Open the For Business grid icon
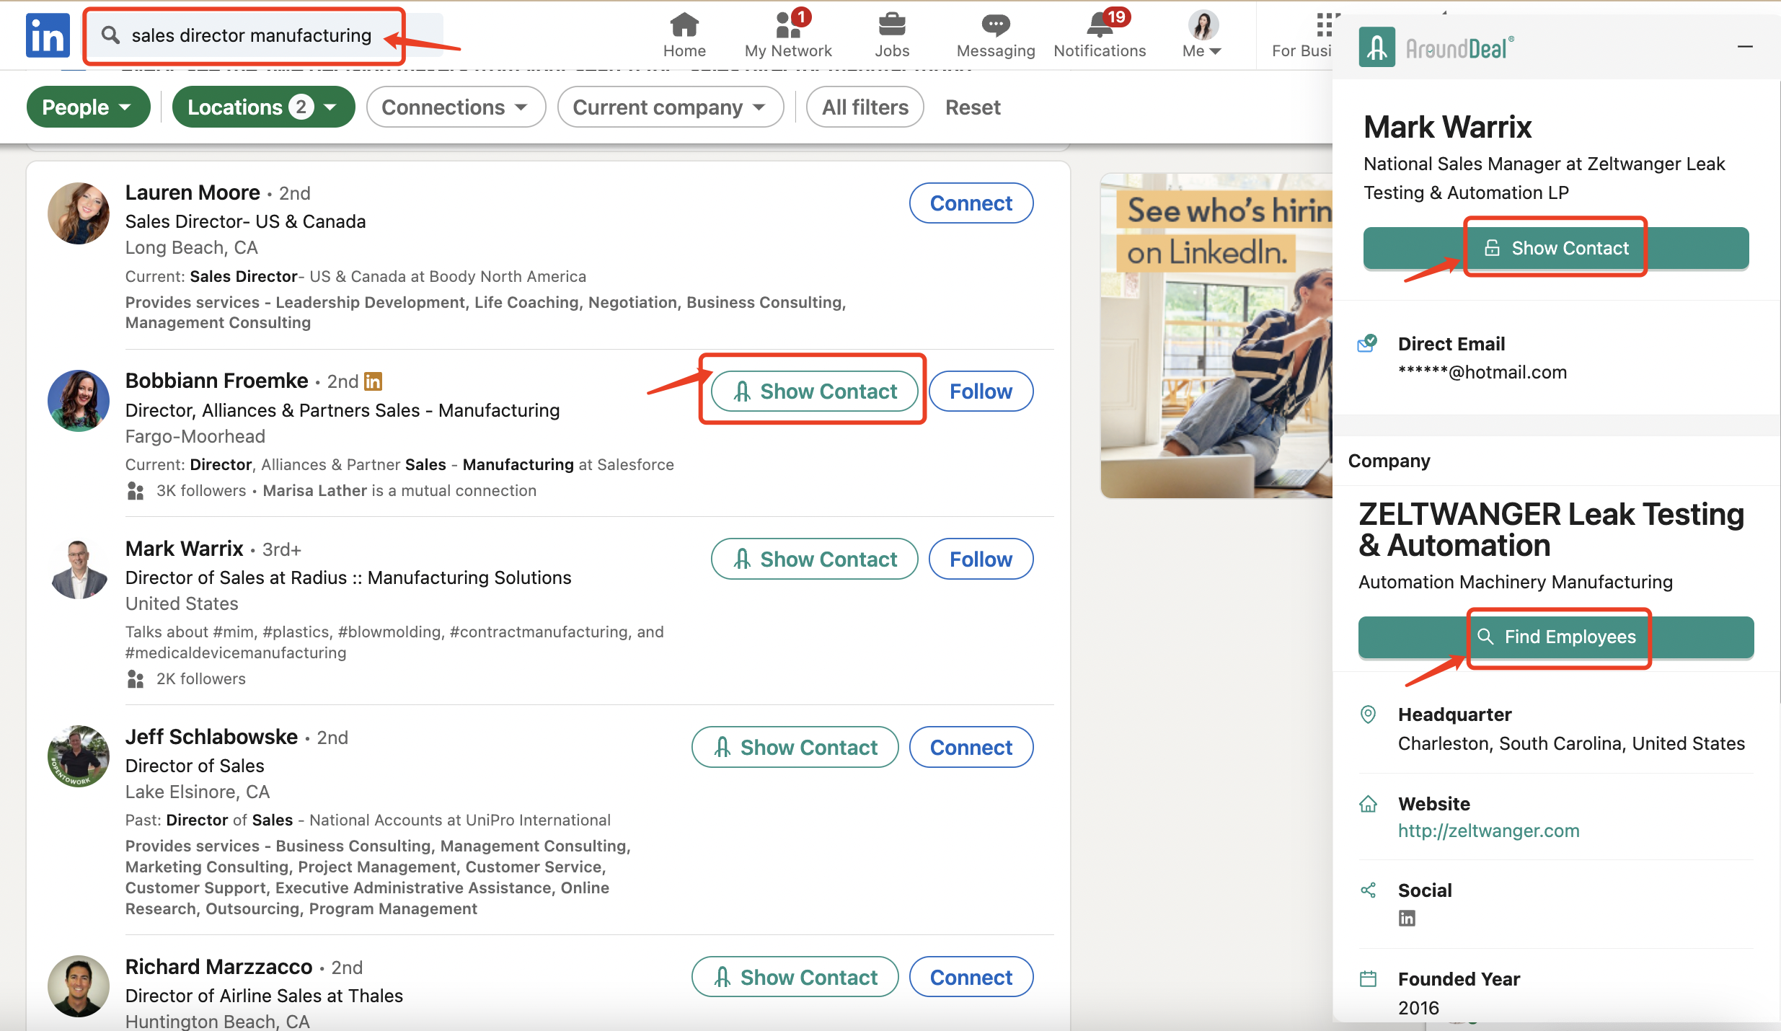The width and height of the screenshot is (1781, 1031). (x=1324, y=26)
